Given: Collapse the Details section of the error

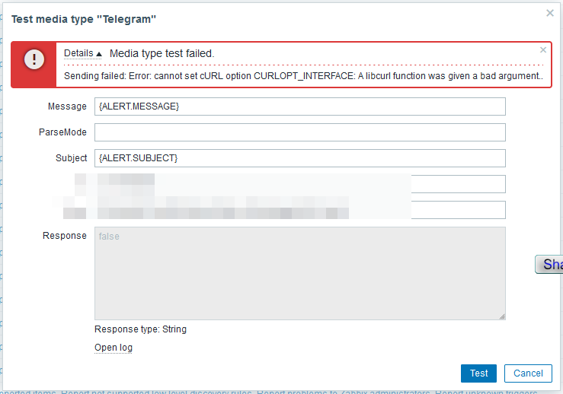Looking at the screenshot, I should click(82, 53).
